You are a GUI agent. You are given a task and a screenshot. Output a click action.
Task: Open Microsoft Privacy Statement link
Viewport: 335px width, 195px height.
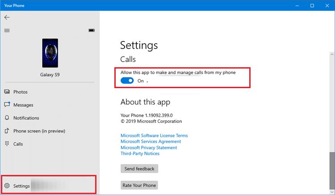coord(149,147)
